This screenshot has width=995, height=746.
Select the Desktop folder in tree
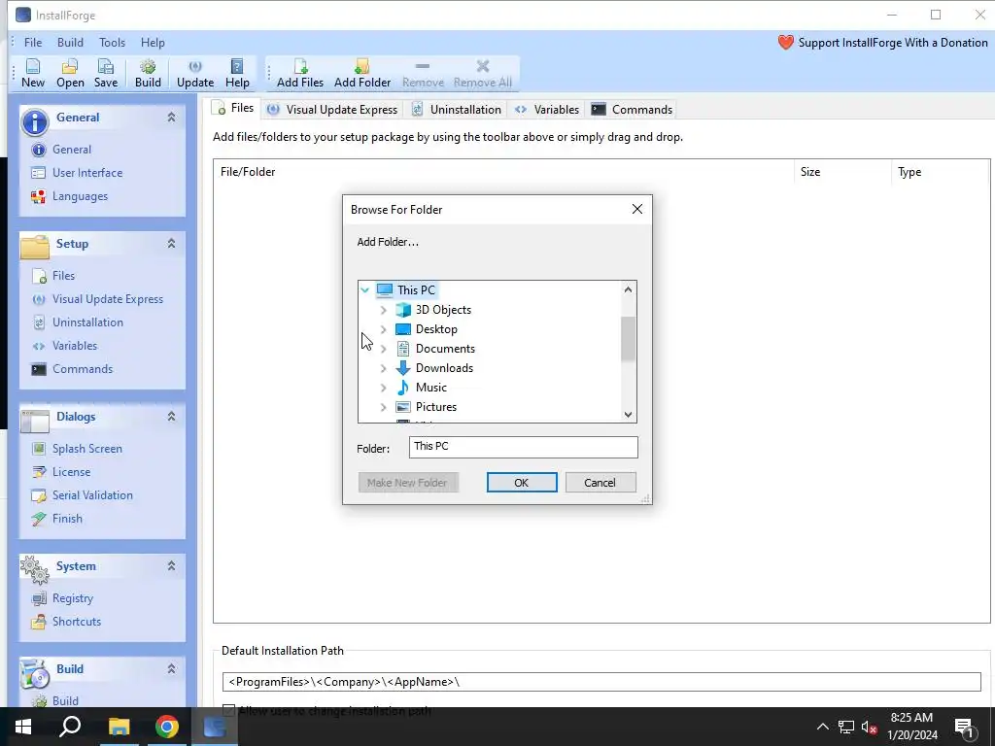(x=436, y=329)
